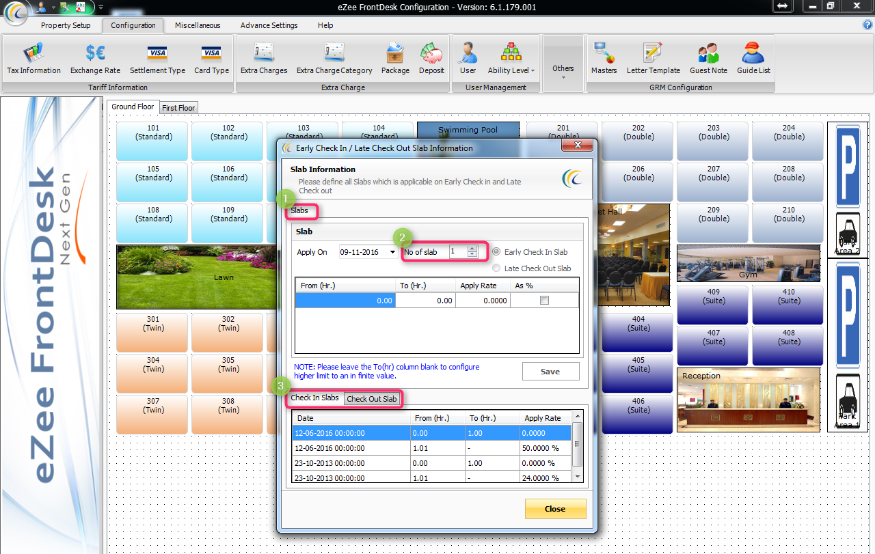875x554 pixels.
Task: Switch to Property Setup ribbon tab
Action: [x=66, y=25]
